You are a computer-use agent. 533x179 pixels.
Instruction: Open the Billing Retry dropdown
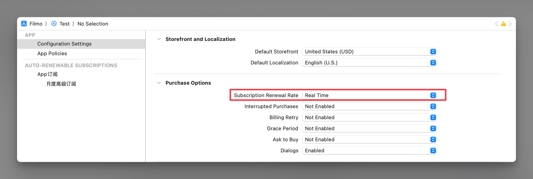pyautogui.click(x=369, y=118)
